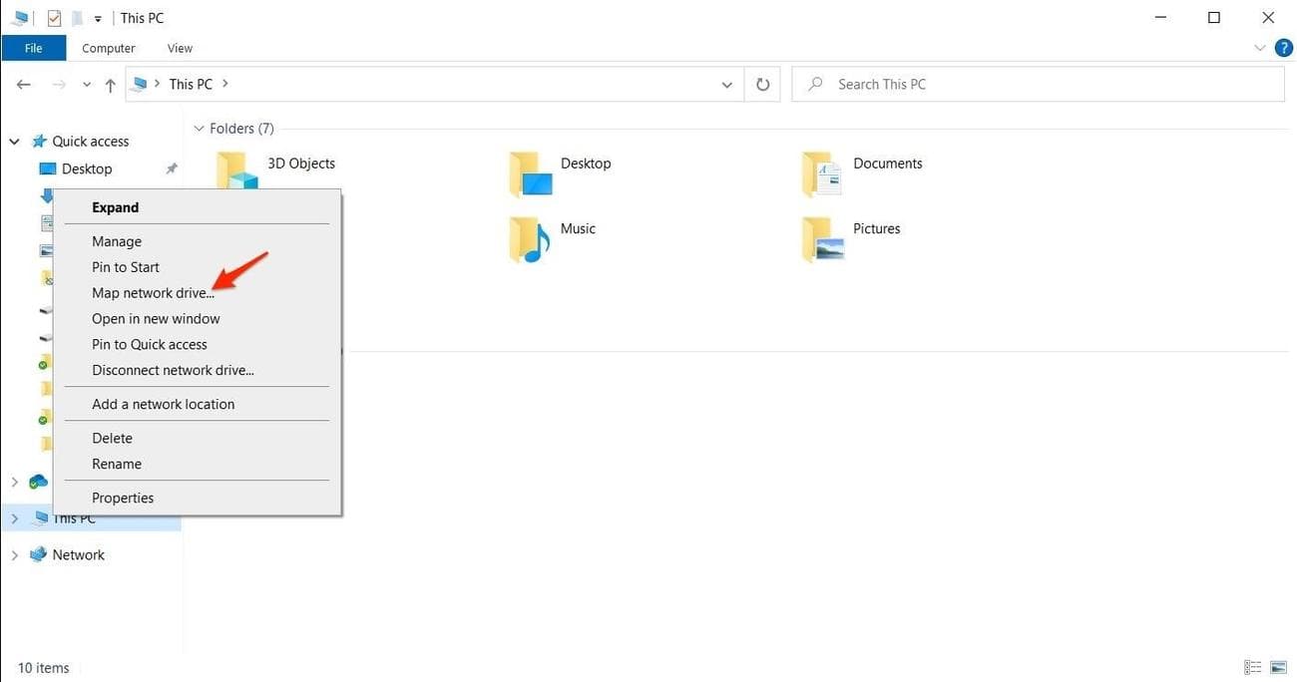Image resolution: width=1297 pixels, height=682 pixels.
Task: Select Map network drive from the menu
Action: [x=153, y=292]
